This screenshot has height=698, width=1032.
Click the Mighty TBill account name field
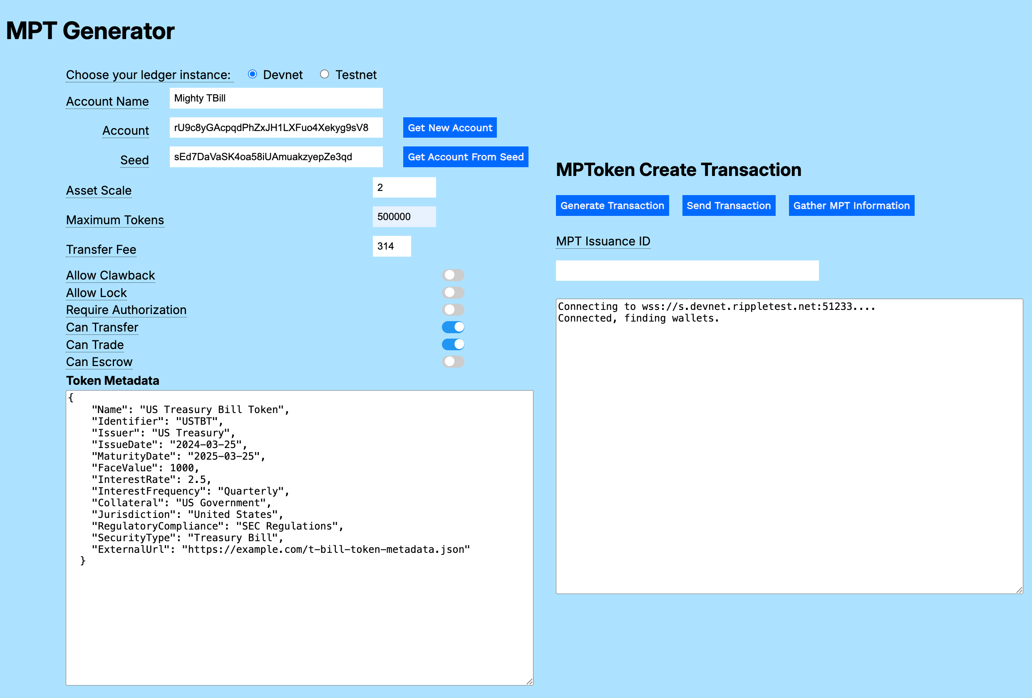coord(275,98)
